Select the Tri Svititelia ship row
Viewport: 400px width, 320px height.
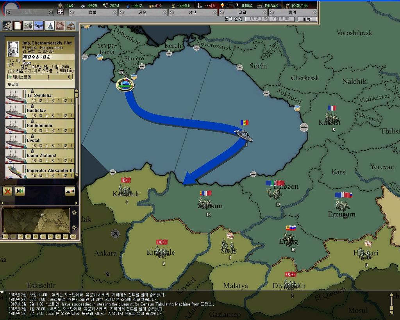click(40, 96)
